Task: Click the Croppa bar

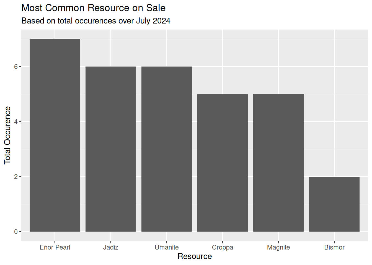Action: click(223, 163)
